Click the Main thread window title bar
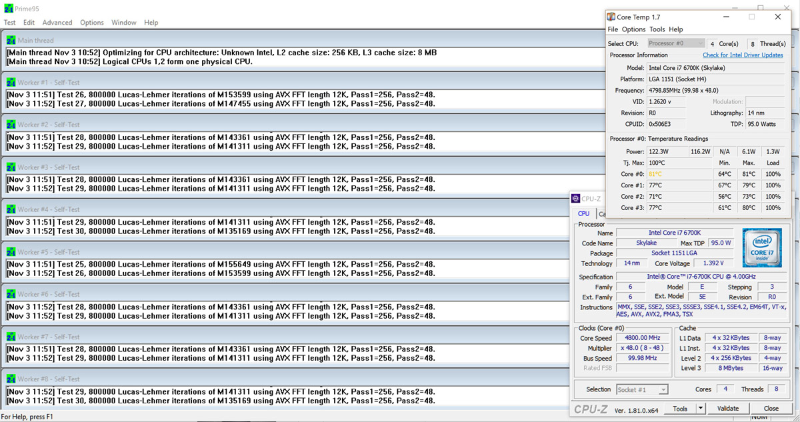This screenshot has width=800, height=422. pyautogui.click(x=304, y=41)
